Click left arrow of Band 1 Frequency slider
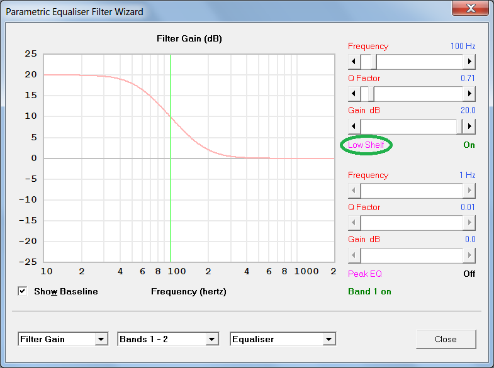 coord(354,62)
